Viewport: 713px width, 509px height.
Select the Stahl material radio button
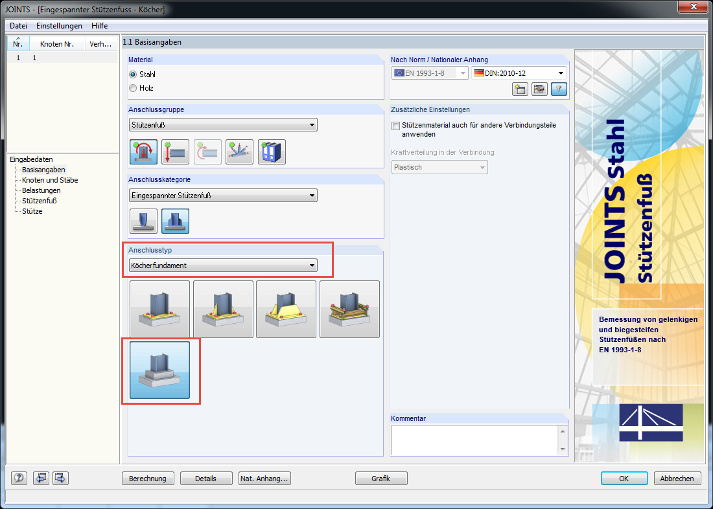point(133,74)
